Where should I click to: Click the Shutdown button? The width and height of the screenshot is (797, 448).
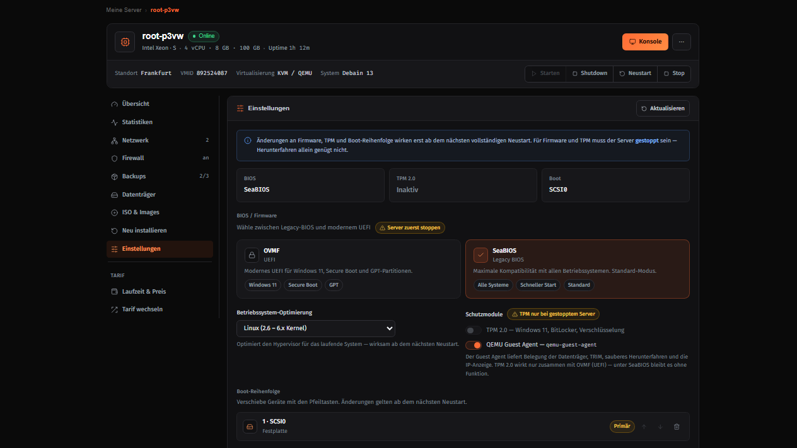click(x=590, y=74)
